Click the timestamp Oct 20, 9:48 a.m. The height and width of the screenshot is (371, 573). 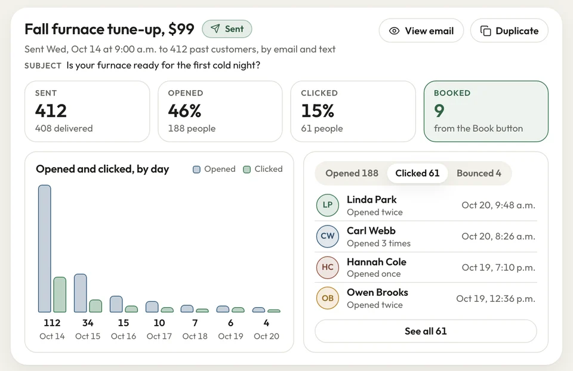click(498, 205)
